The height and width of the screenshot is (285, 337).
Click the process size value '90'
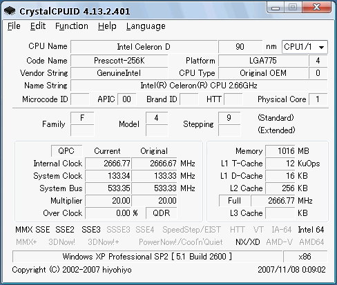[240, 47]
